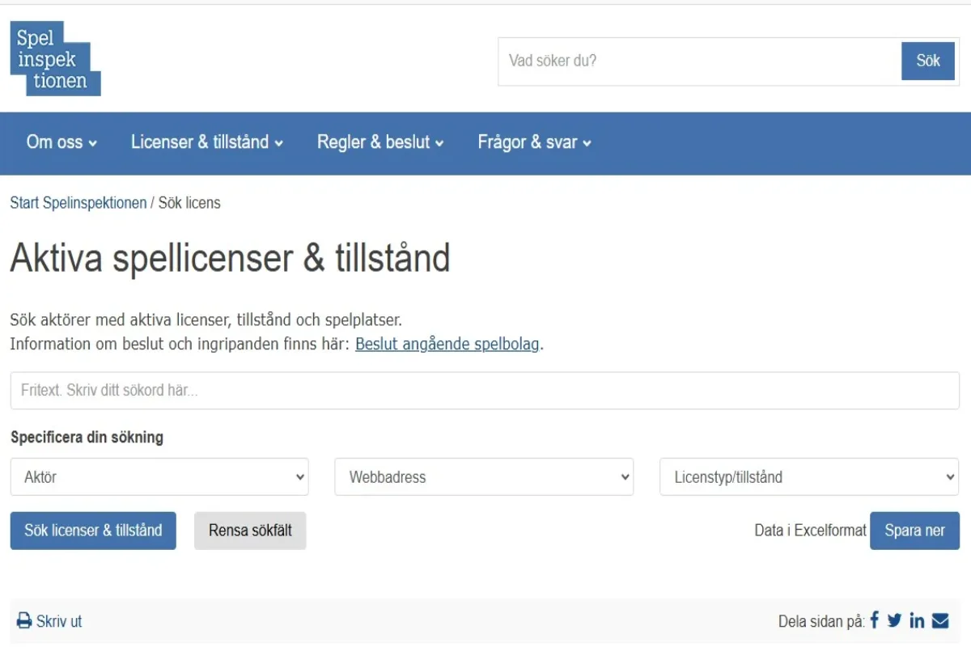The image size is (971, 647).
Task: Share page via email envelope icon
Action: tap(940, 620)
